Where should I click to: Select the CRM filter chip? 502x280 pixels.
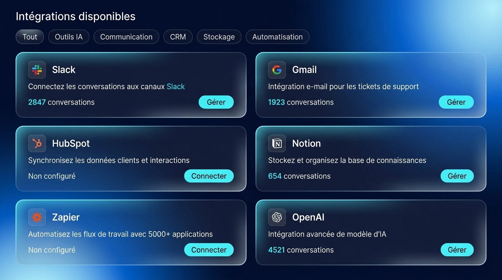(178, 37)
